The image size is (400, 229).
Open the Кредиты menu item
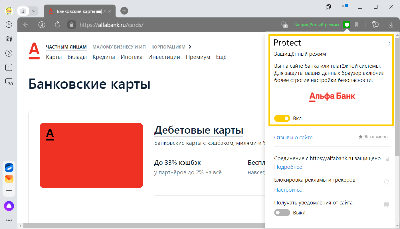tap(104, 57)
